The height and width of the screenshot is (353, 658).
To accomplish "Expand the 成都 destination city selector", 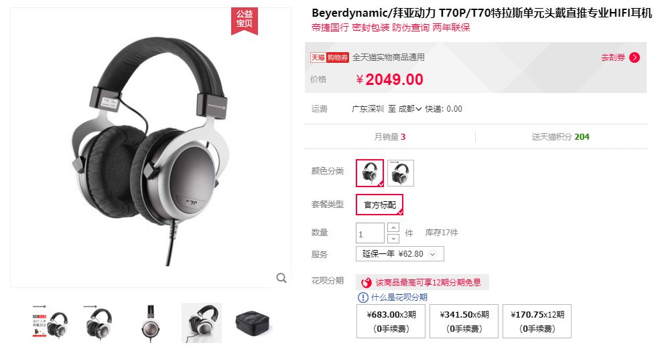I will (x=409, y=109).
